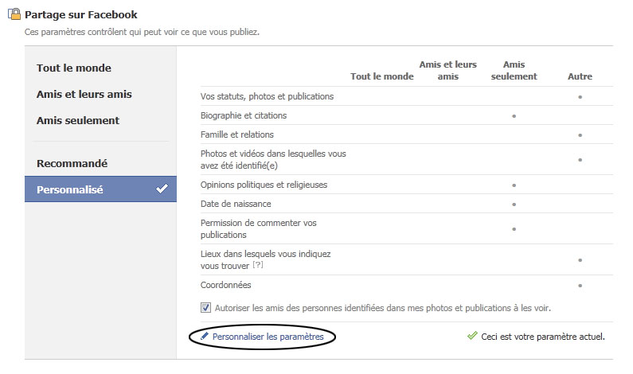Click the Partage sur Facebook heading
The height and width of the screenshot is (374, 633).
point(80,14)
